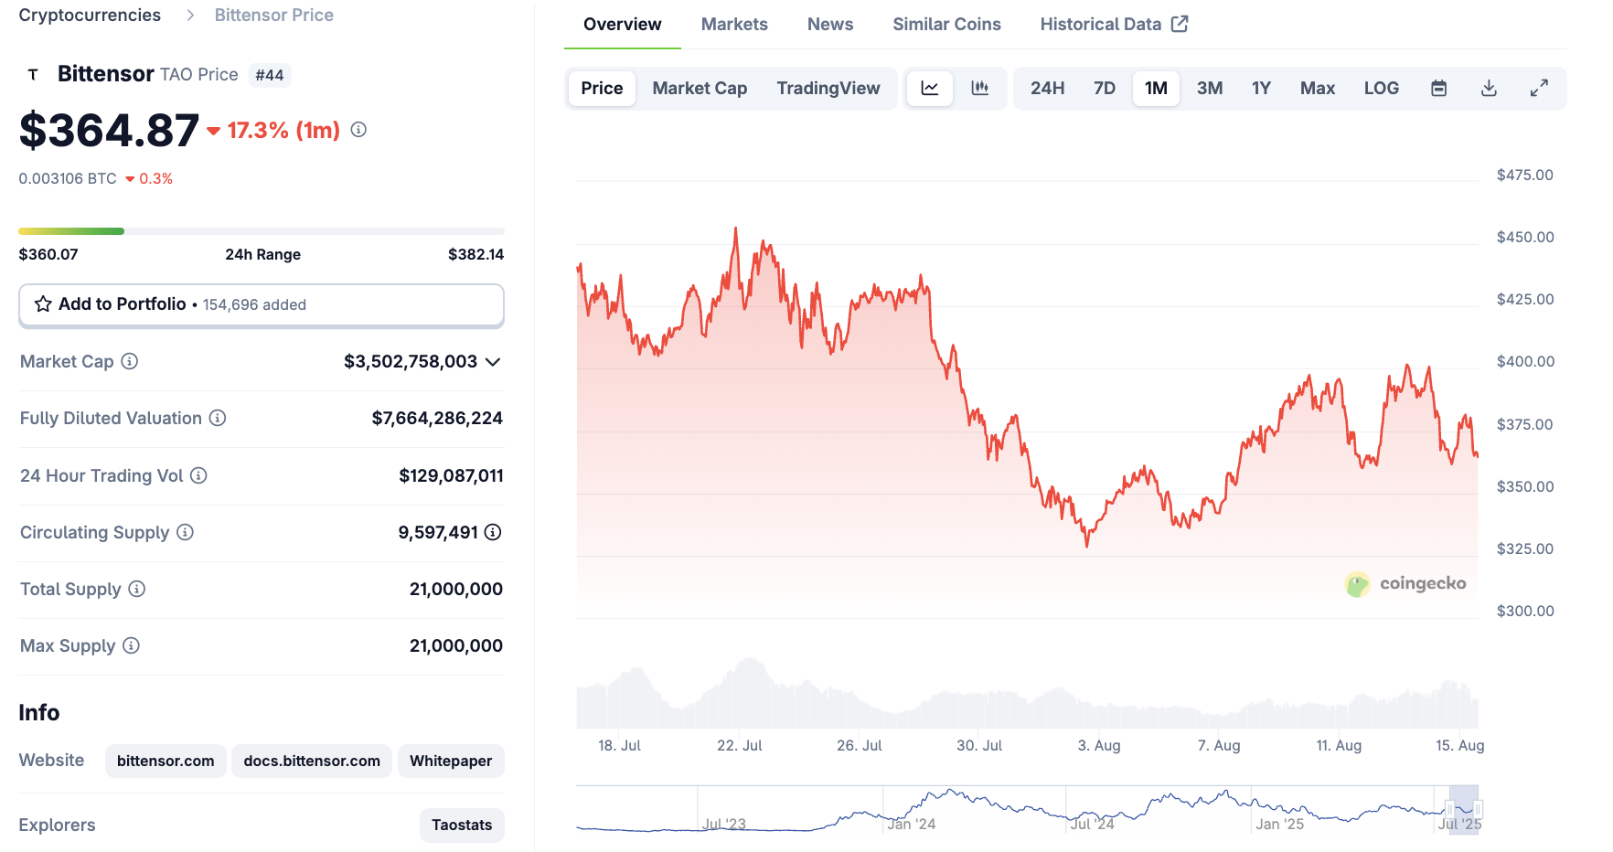Screen dimensions: 1613x852
Task: Expand the Market Cap breakdown chevron
Action: (493, 361)
